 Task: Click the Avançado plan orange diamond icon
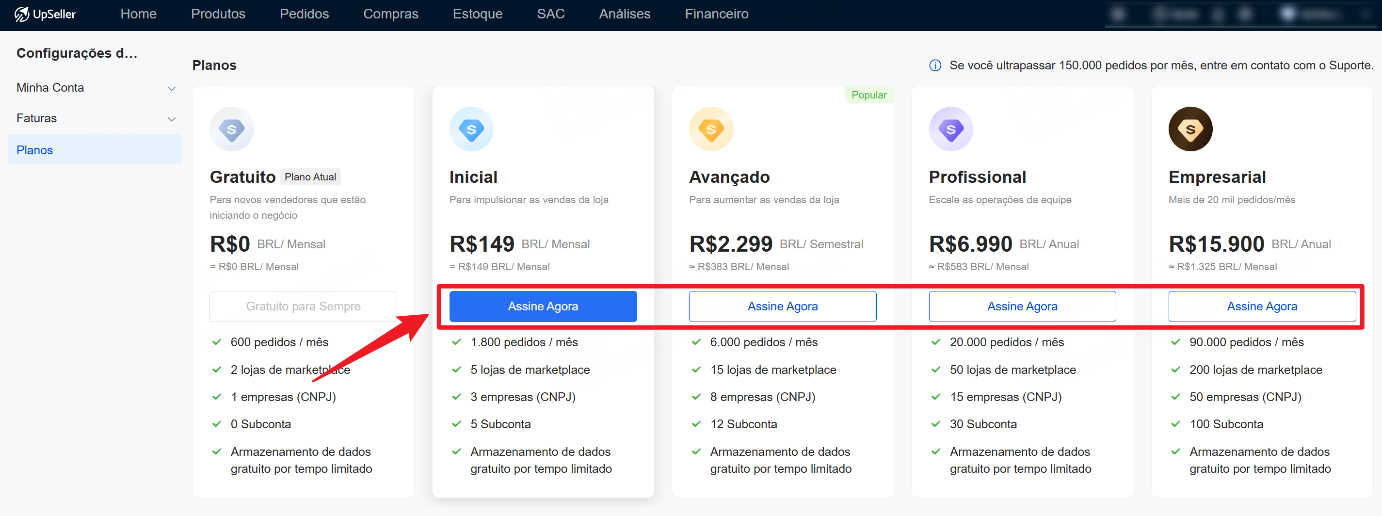click(711, 129)
